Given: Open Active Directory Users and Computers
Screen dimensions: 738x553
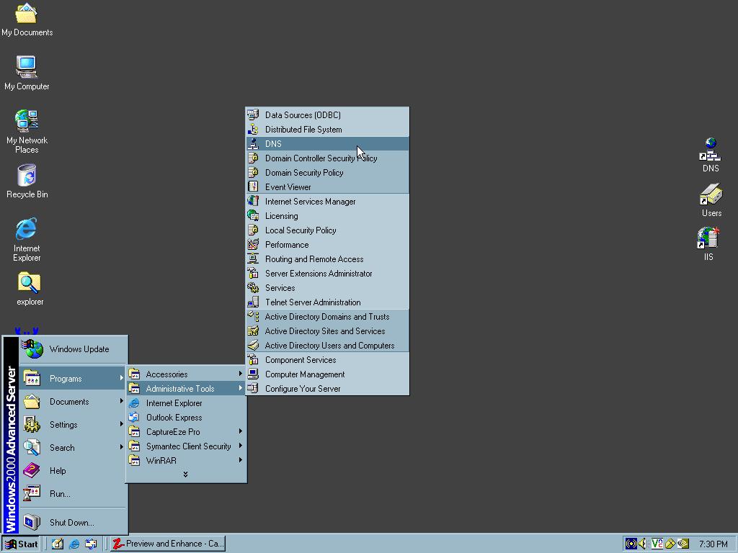Looking at the screenshot, I should [328, 345].
